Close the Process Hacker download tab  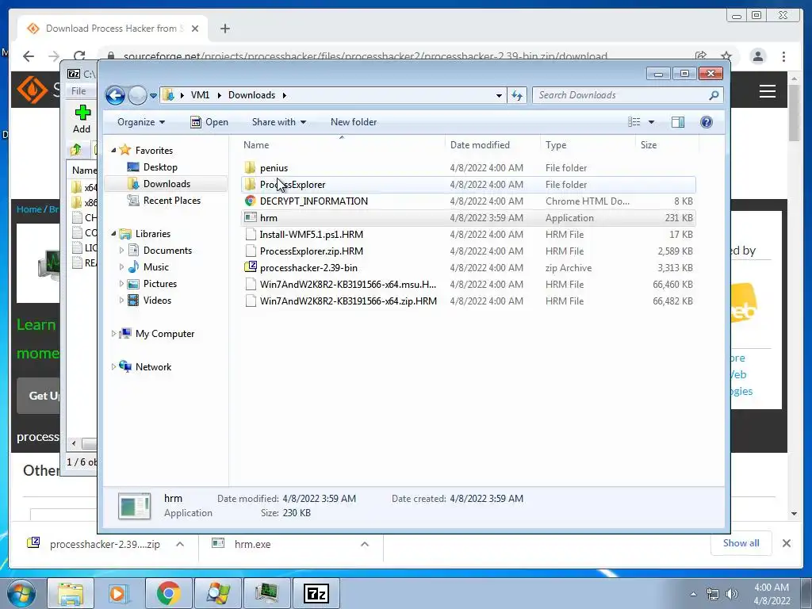tap(195, 29)
